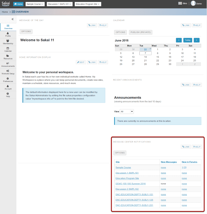Go to next month in calendar

point(196,40)
